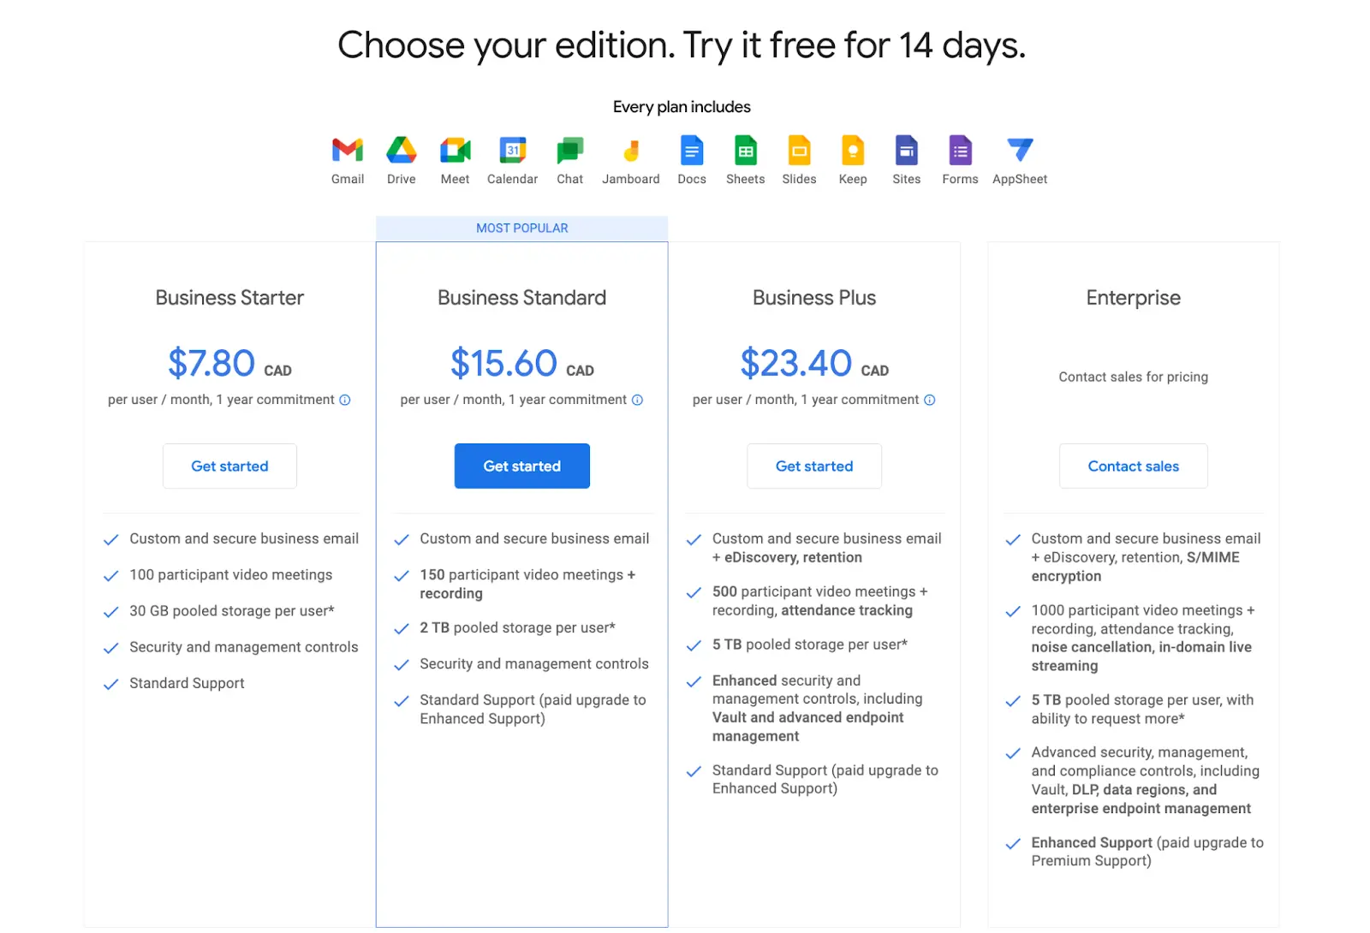Click Business Starter commitment info icon
This screenshot has height=933, width=1370.
(345, 400)
